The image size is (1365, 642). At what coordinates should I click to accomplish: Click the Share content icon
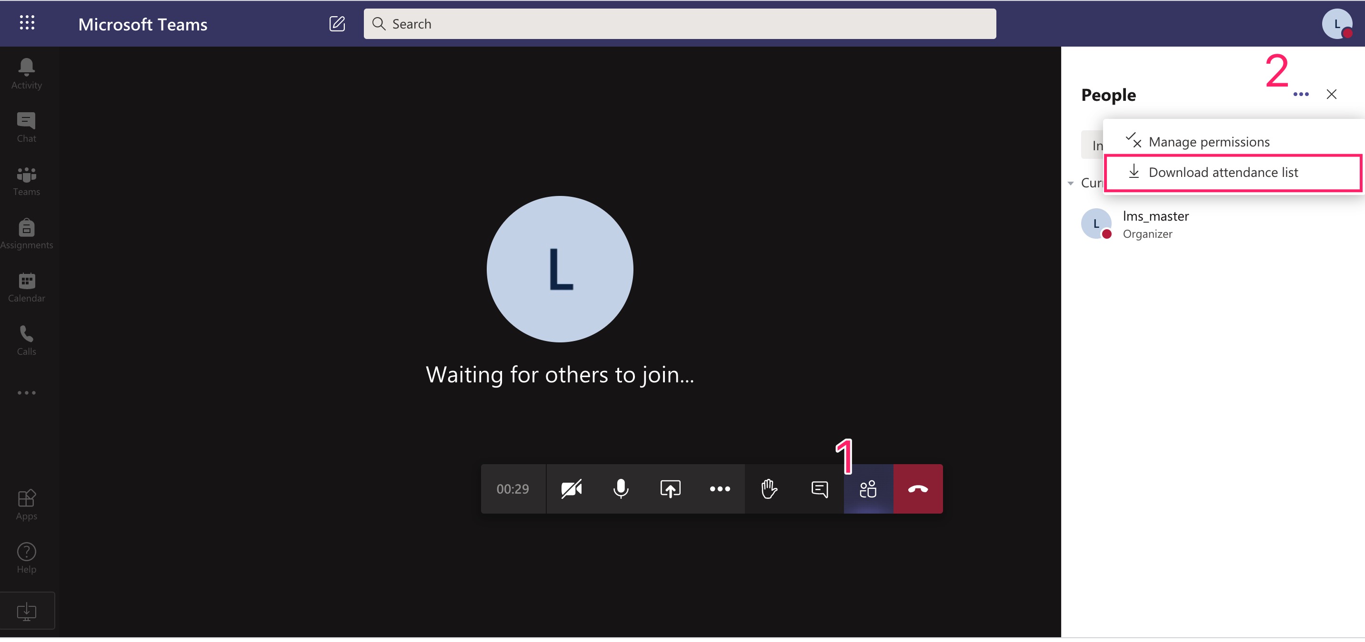[670, 488]
